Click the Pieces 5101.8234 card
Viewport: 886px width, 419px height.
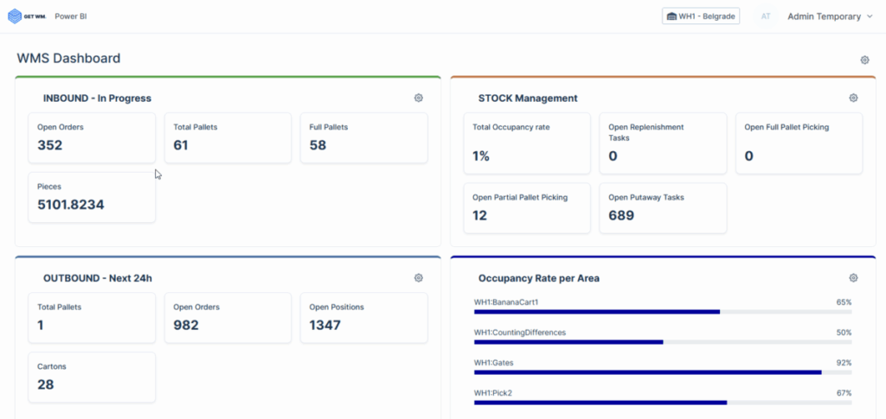pyautogui.click(x=92, y=197)
